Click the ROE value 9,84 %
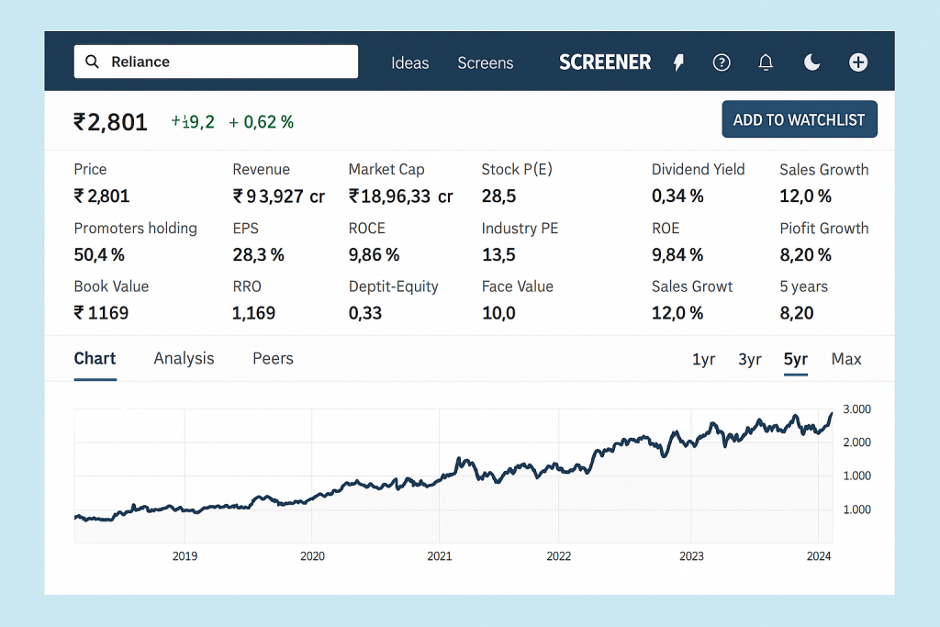This screenshot has width=940, height=627. (677, 255)
